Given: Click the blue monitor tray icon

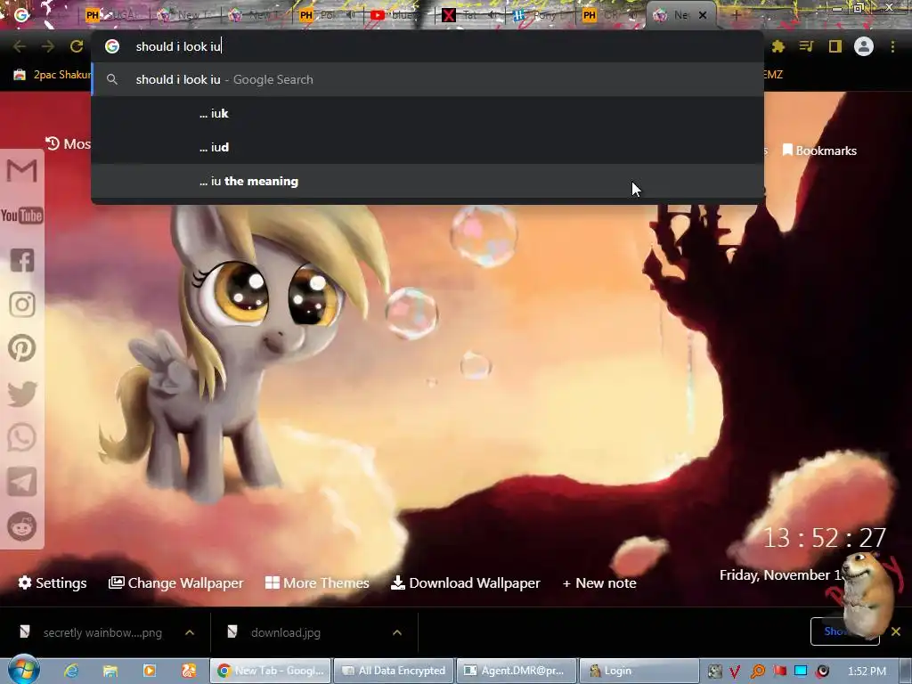Looking at the screenshot, I should [801, 672].
